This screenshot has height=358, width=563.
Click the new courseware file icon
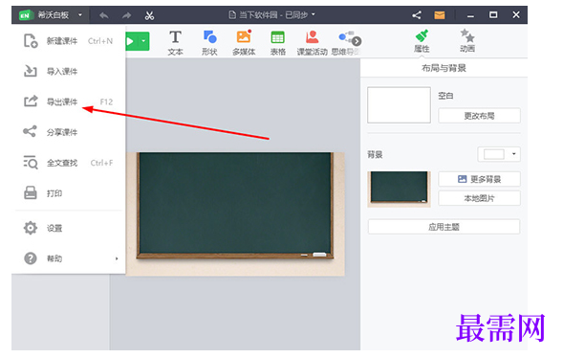(x=31, y=41)
